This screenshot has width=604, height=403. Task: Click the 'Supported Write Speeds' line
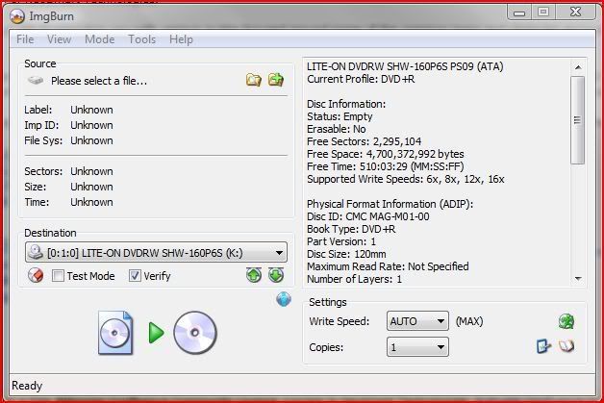tap(406, 179)
